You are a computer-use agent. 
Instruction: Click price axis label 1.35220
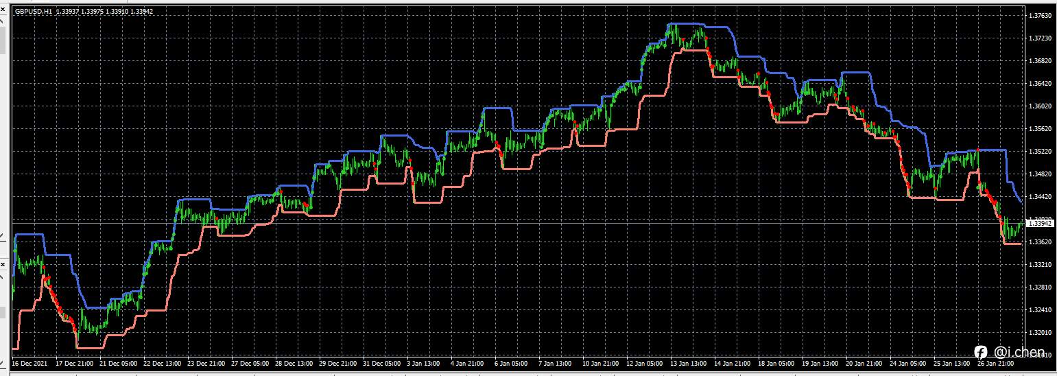(x=1041, y=151)
